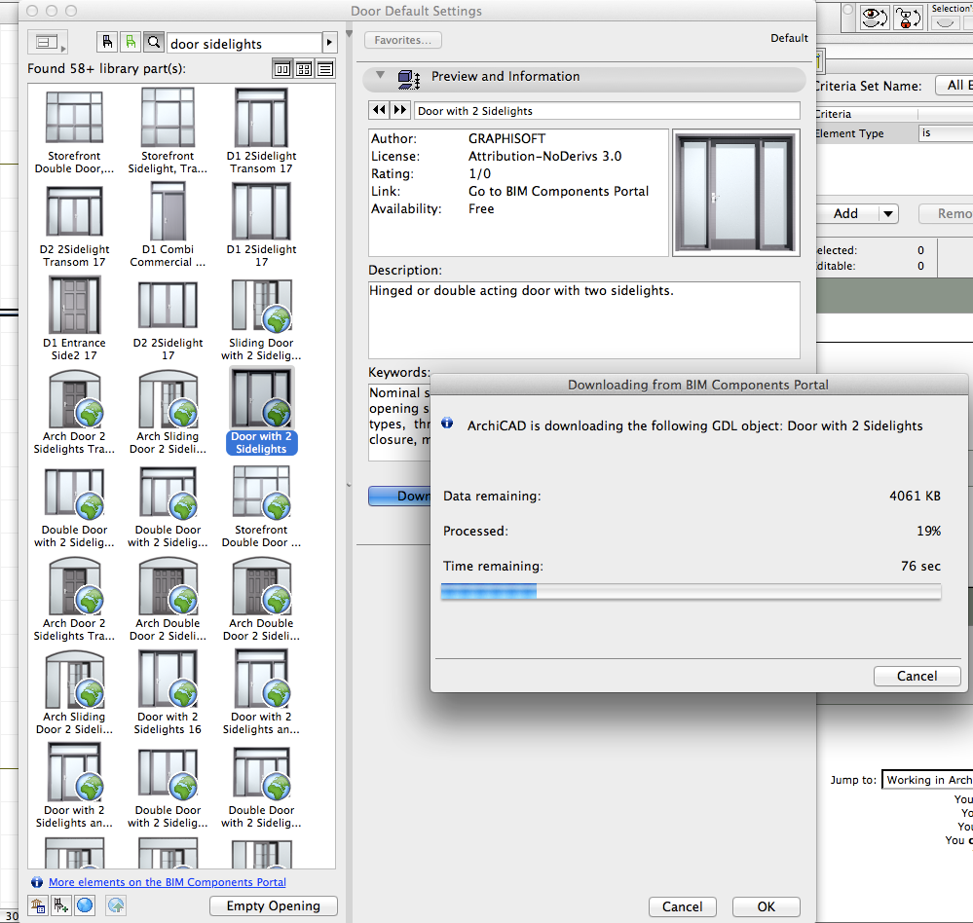Switch to large thumbnail view
The height and width of the screenshot is (923, 973).
click(282, 69)
